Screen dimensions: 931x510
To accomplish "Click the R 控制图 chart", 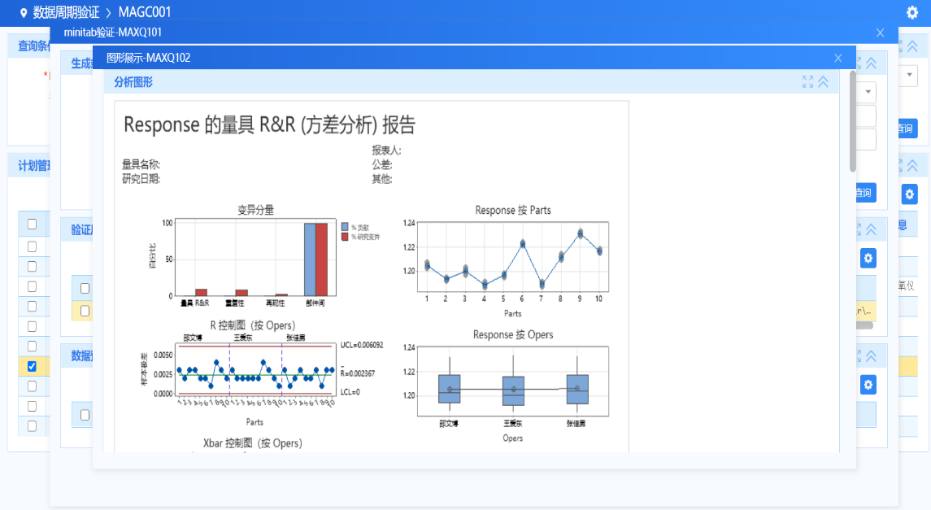I will [x=255, y=369].
